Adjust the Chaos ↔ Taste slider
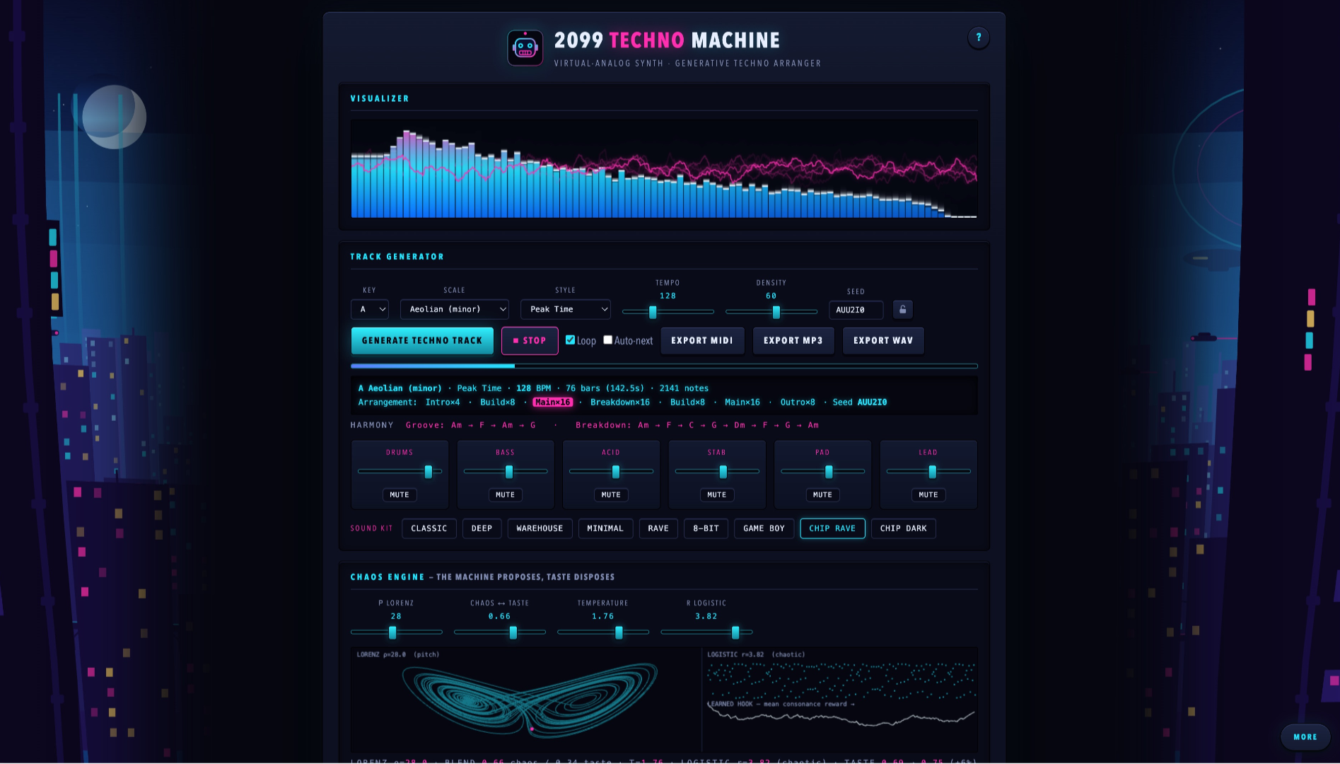The image size is (1340, 764). [499, 632]
